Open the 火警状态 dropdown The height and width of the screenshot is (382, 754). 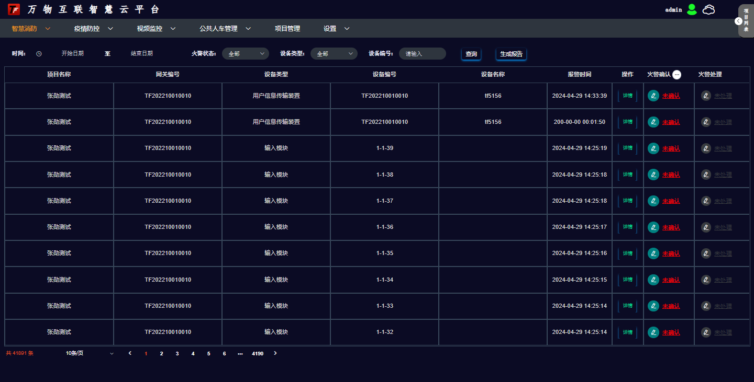[246, 53]
